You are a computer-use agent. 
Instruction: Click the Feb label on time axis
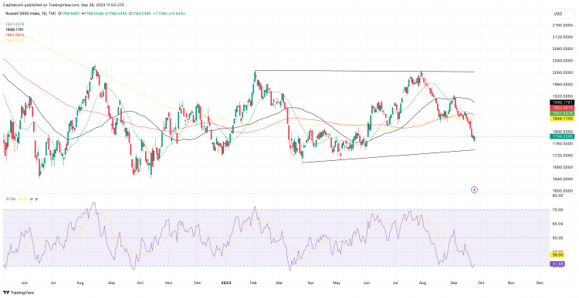point(253,283)
